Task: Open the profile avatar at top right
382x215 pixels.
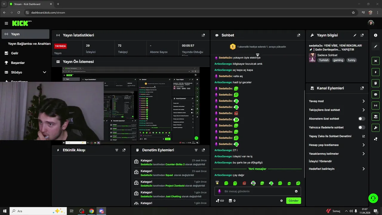Action: click(371, 23)
